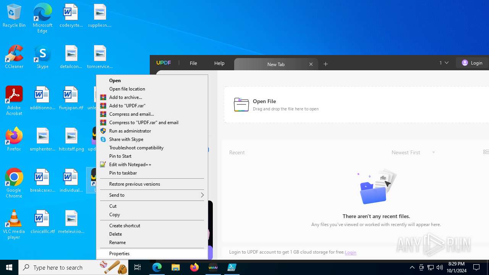Select Add to archive... option
This screenshot has height=275, width=489.
[152, 97]
